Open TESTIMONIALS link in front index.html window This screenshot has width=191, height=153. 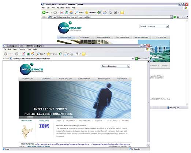click(112, 121)
